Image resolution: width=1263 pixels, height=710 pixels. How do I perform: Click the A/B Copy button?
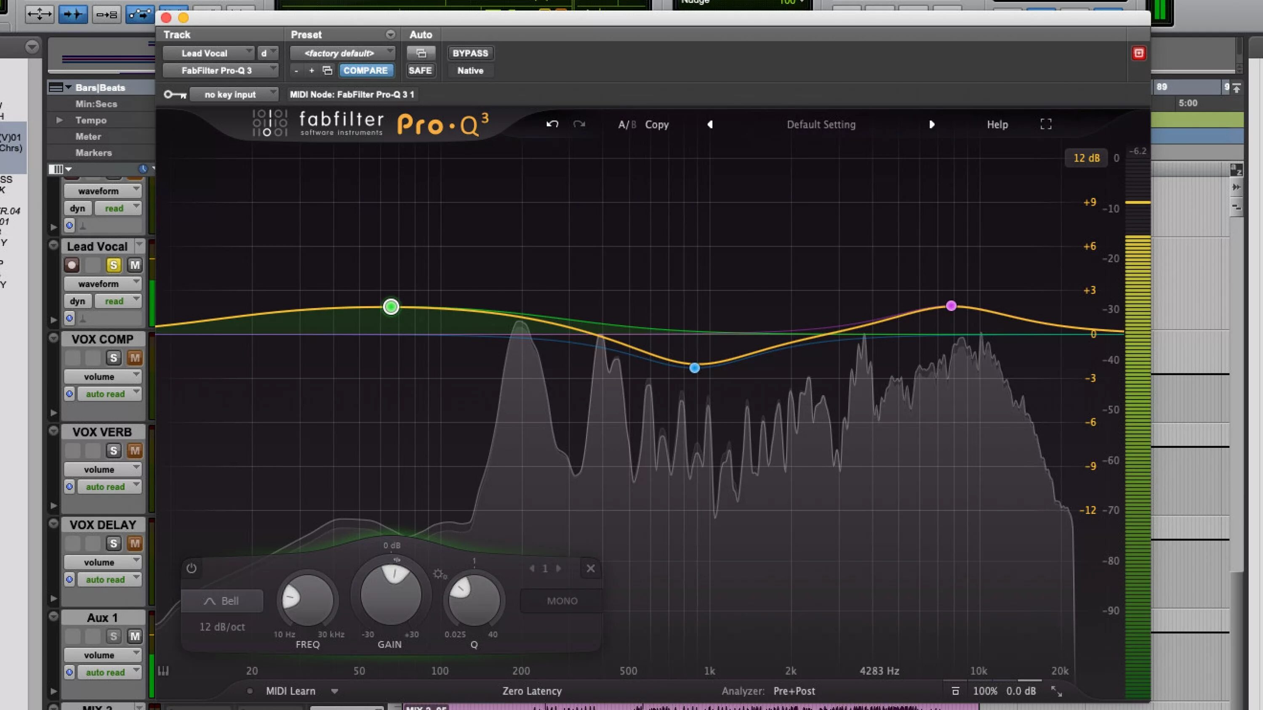656,125
